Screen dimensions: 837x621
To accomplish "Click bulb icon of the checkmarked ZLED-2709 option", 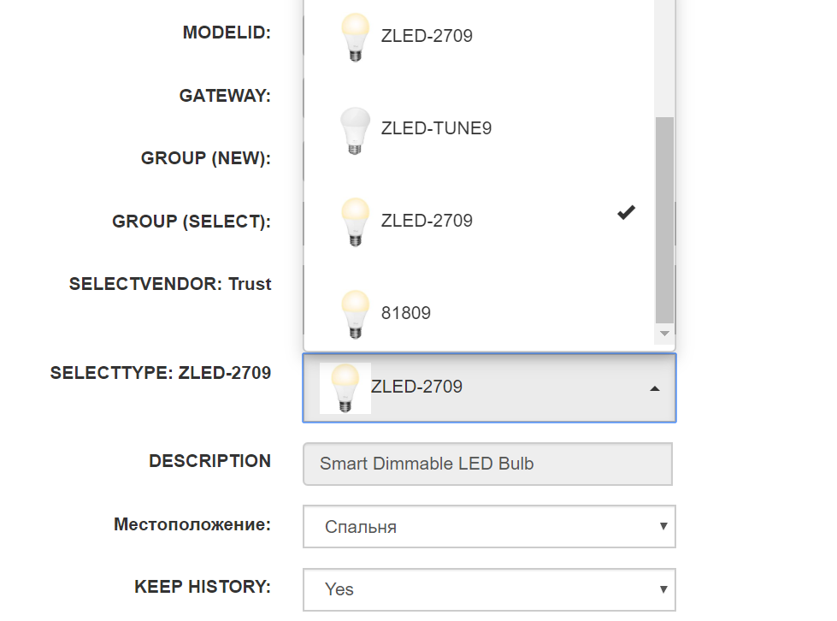I will click(355, 222).
